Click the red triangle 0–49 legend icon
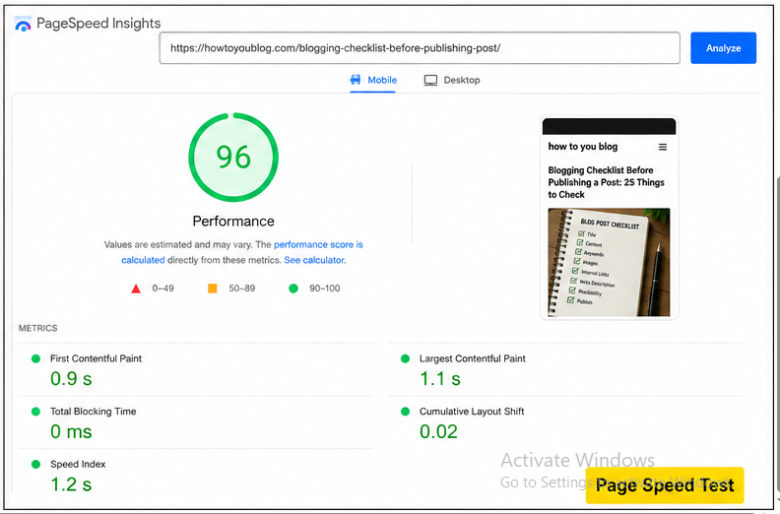Image resolution: width=780 pixels, height=514 pixels. click(136, 289)
